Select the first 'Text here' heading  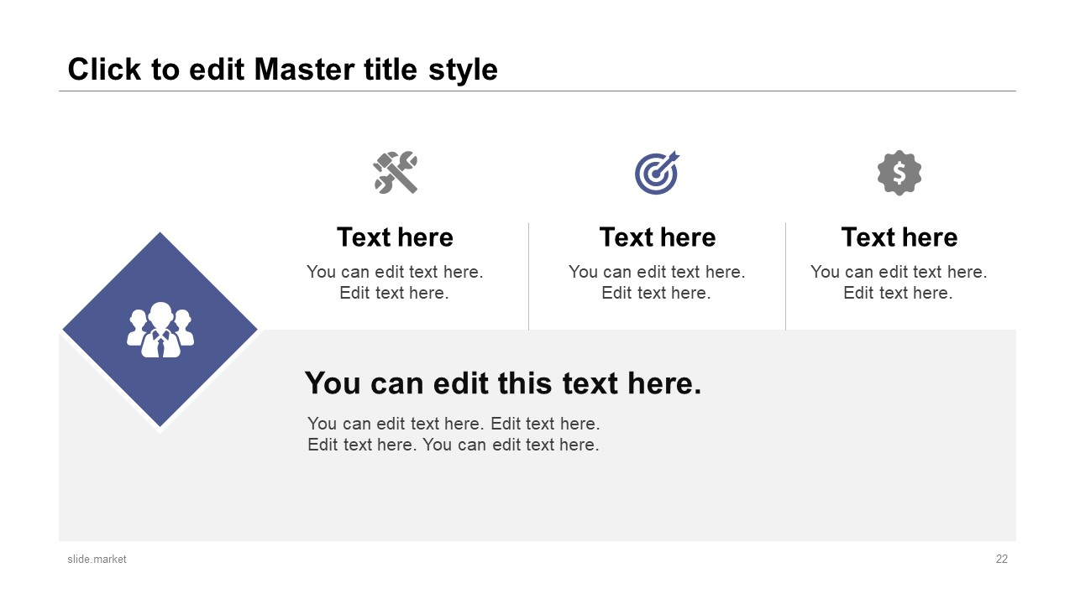(395, 237)
